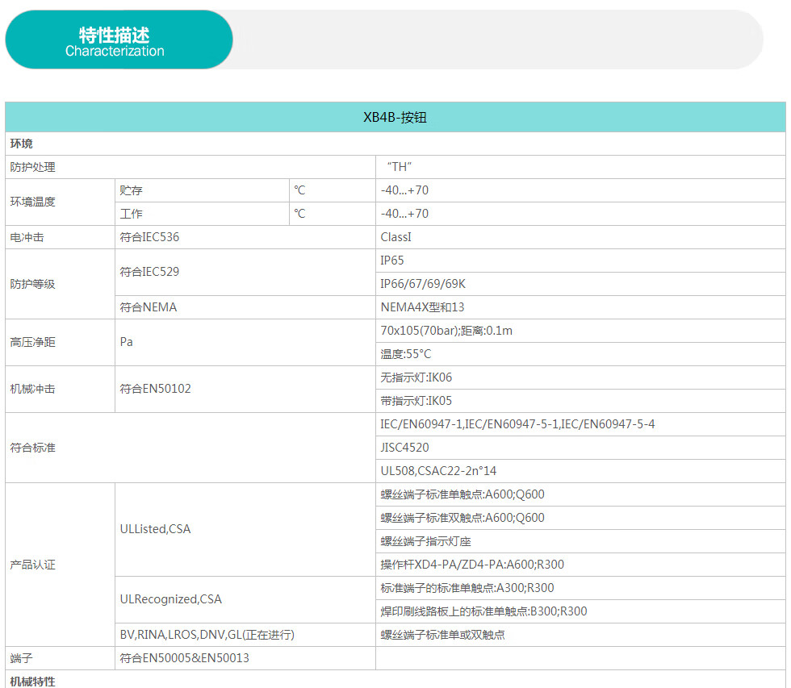Click the 符合EN50005&EN50013 terminal cell
This screenshot has width=791, height=688.
pyautogui.click(x=185, y=658)
